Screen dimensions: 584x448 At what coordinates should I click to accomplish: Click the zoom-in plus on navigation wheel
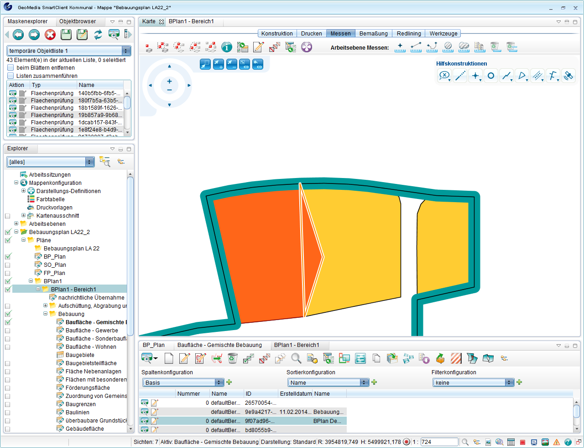169,81
